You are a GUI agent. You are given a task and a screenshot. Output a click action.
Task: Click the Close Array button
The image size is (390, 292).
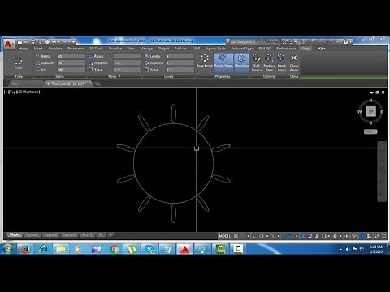point(294,63)
